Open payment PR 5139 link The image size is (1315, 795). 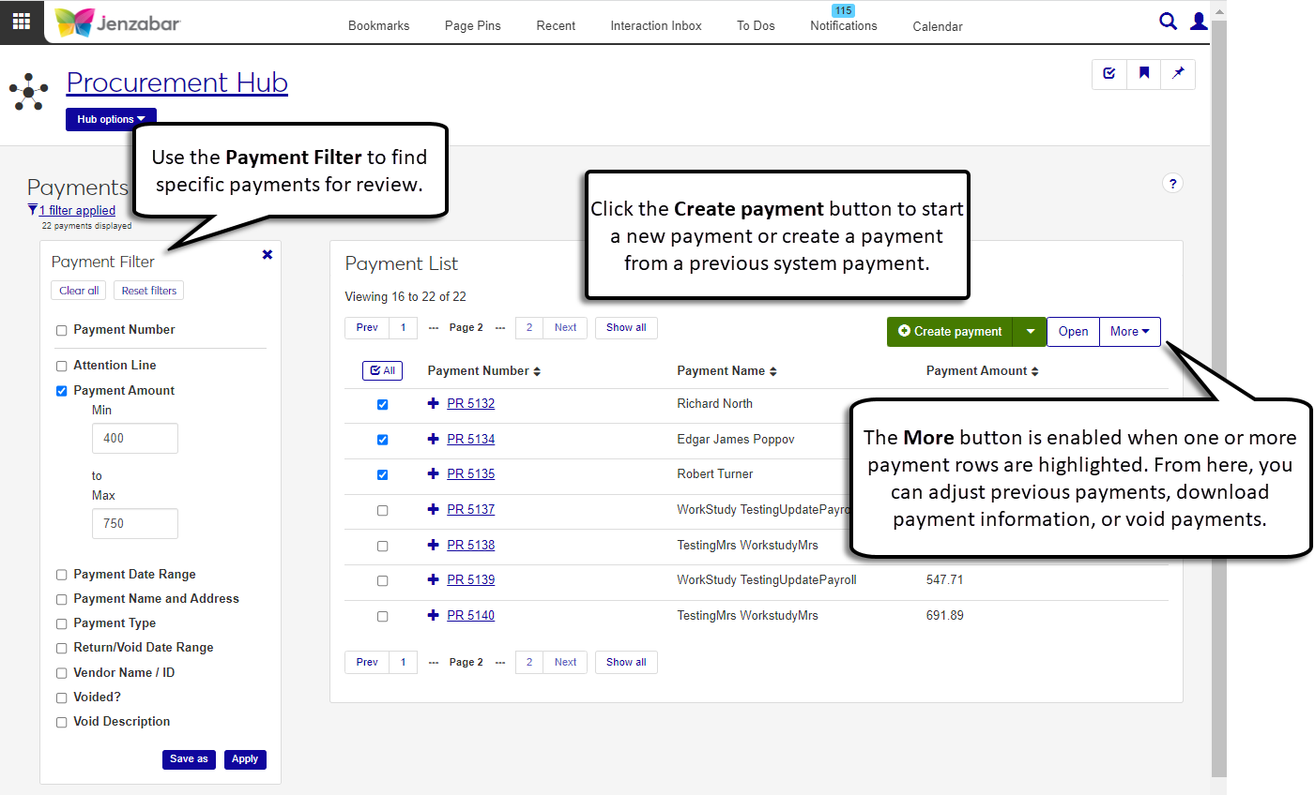pyautogui.click(x=471, y=579)
